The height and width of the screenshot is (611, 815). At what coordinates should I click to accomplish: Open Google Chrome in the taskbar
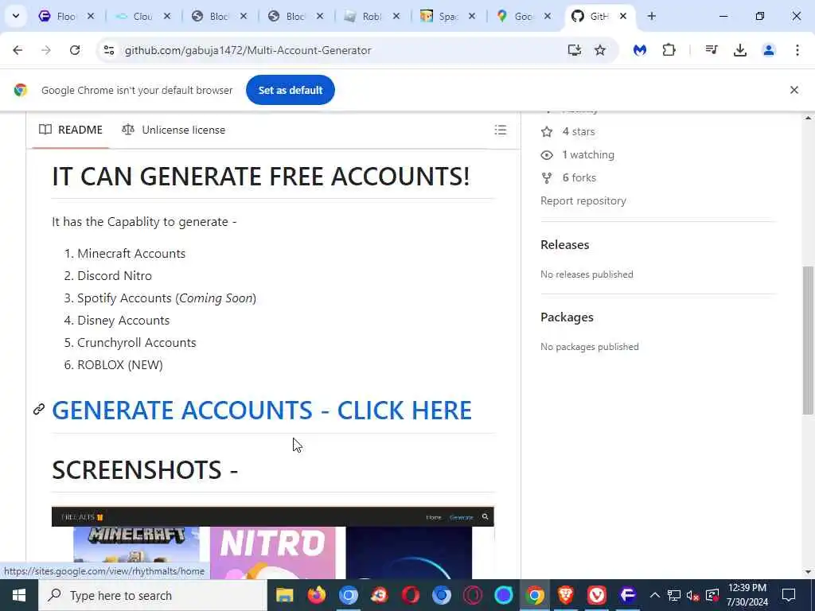pos(535,595)
